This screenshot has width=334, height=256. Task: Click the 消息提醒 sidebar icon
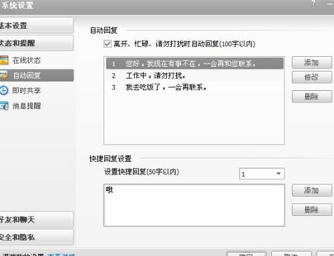coord(4,106)
